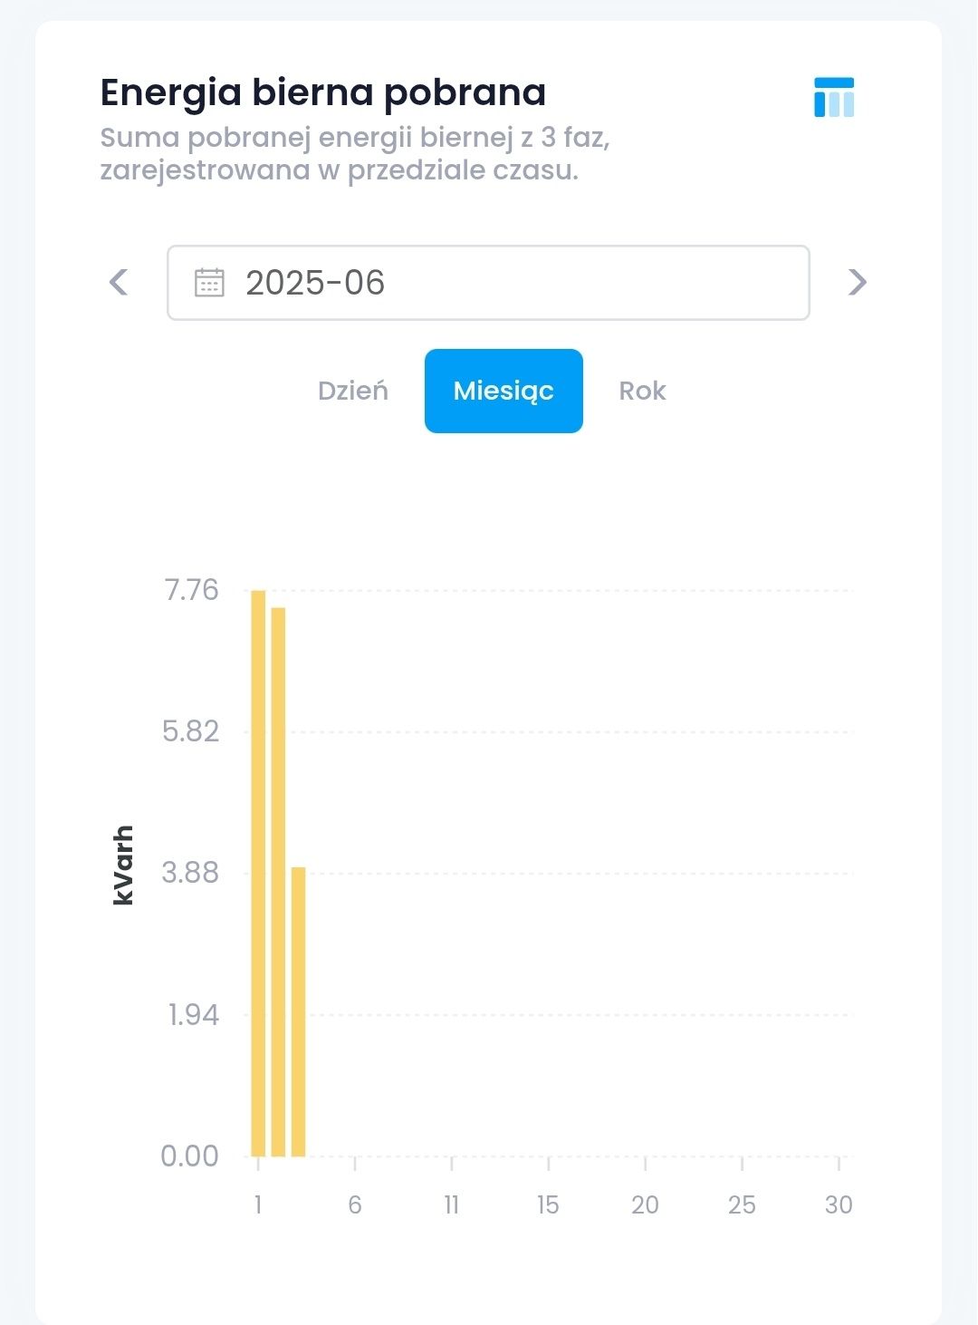Go to previous month with left chevron
Viewport: 978px width, 1325px height.
coord(119,282)
